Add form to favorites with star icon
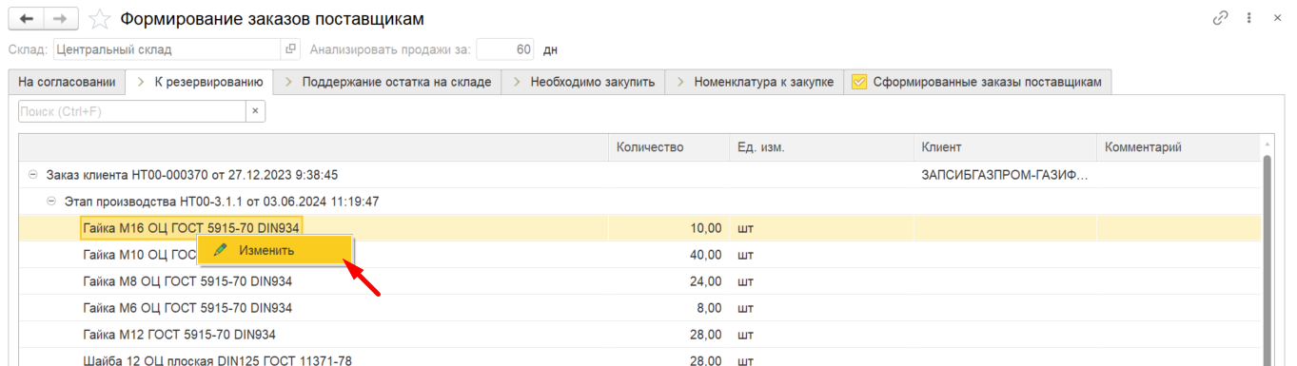The width and height of the screenshot is (1297, 366). click(x=98, y=19)
